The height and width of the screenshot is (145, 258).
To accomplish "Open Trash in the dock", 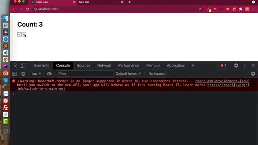I will [6, 131].
